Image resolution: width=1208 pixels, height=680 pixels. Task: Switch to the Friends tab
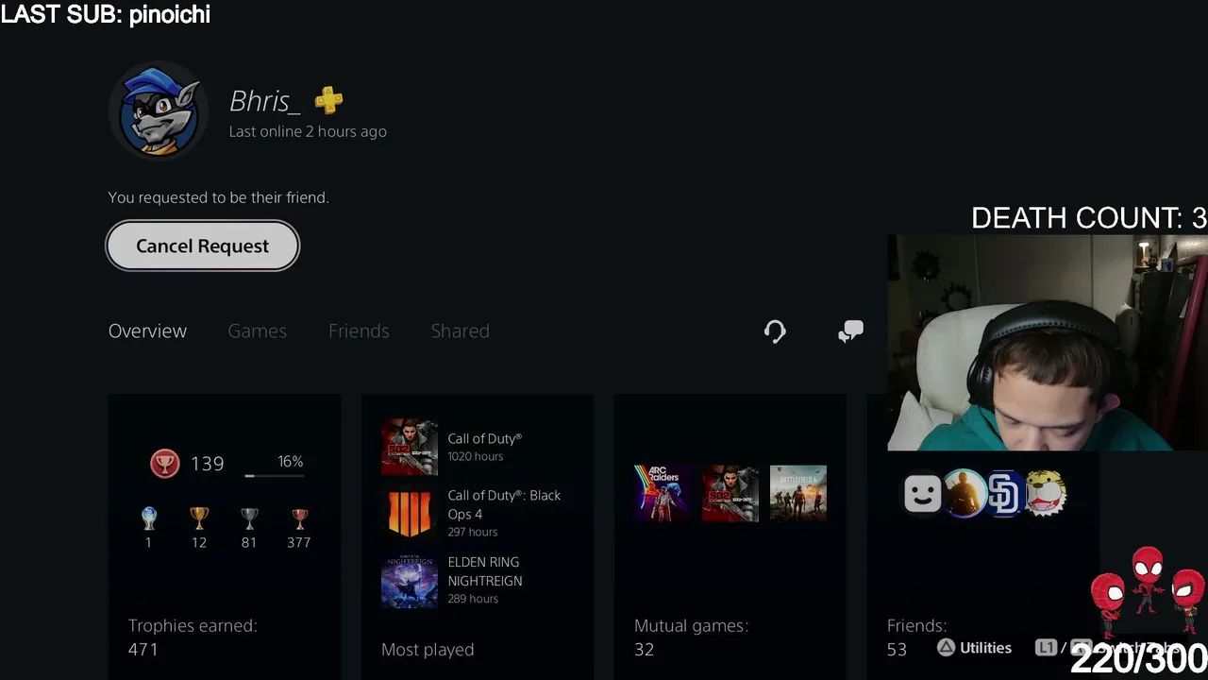click(359, 331)
